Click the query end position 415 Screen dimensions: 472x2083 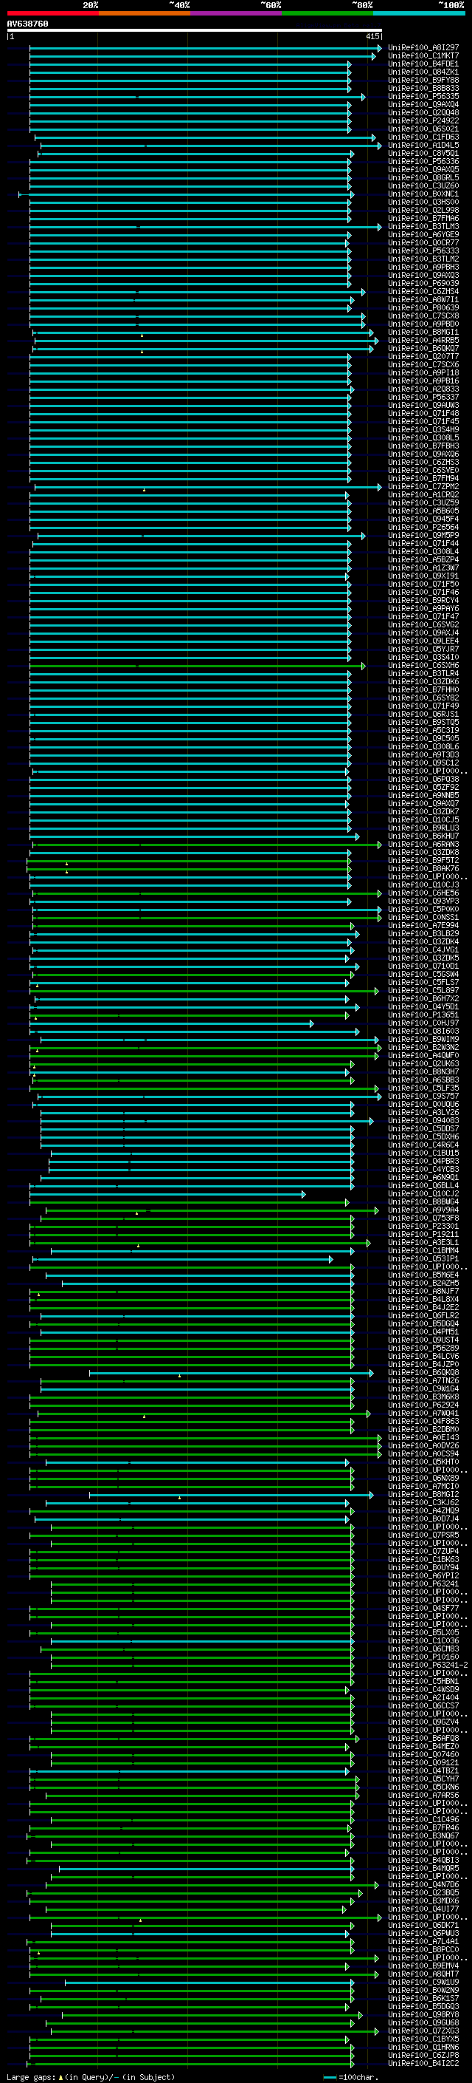pos(372,36)
